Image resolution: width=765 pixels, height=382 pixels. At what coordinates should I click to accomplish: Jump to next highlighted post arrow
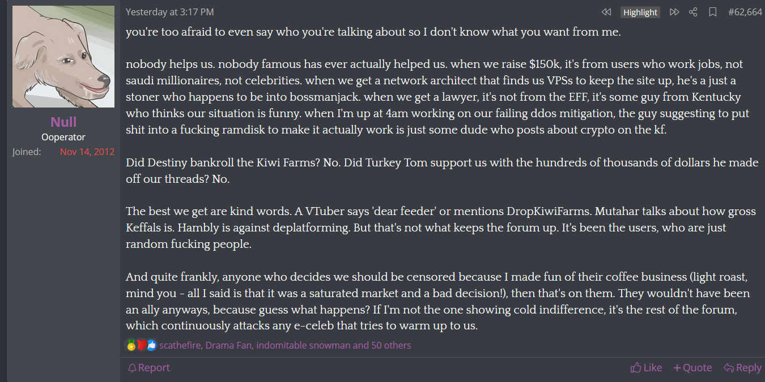pos(674,12)
